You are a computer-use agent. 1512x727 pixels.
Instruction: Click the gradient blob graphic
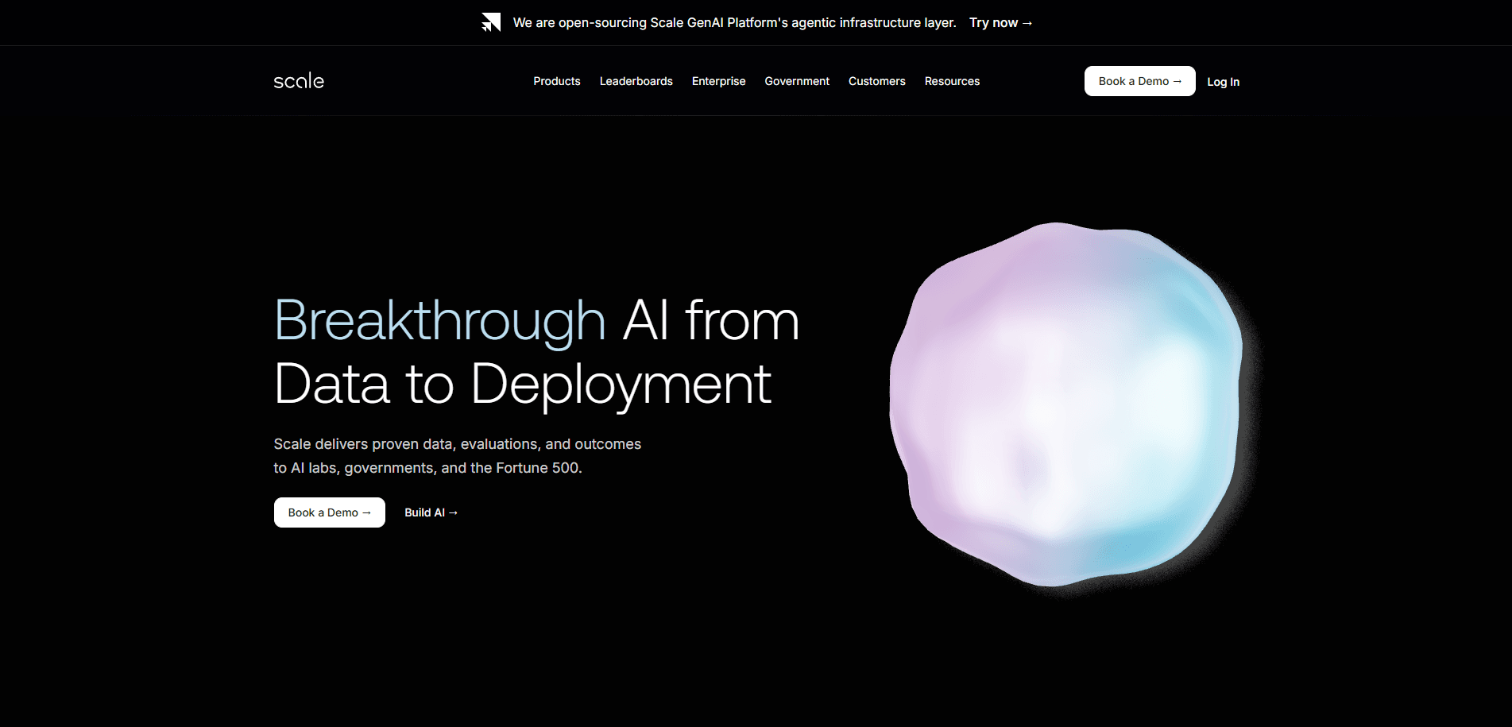tap(1065, 405)
